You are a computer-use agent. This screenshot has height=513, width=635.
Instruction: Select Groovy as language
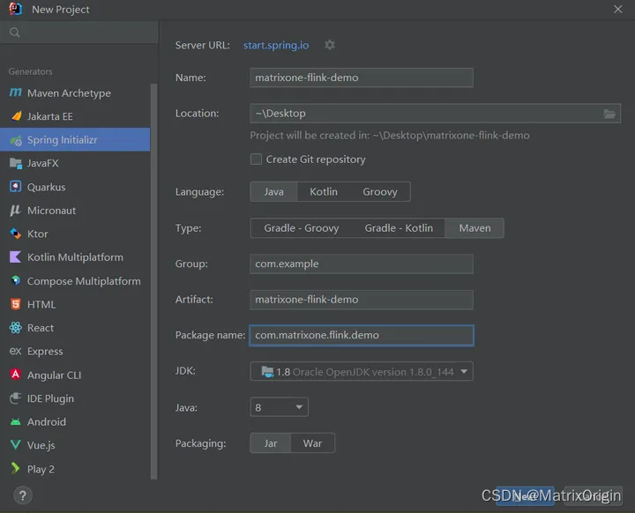(x=380, y=191)
